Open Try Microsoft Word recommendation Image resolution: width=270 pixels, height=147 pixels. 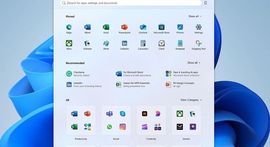click(134, 74)
